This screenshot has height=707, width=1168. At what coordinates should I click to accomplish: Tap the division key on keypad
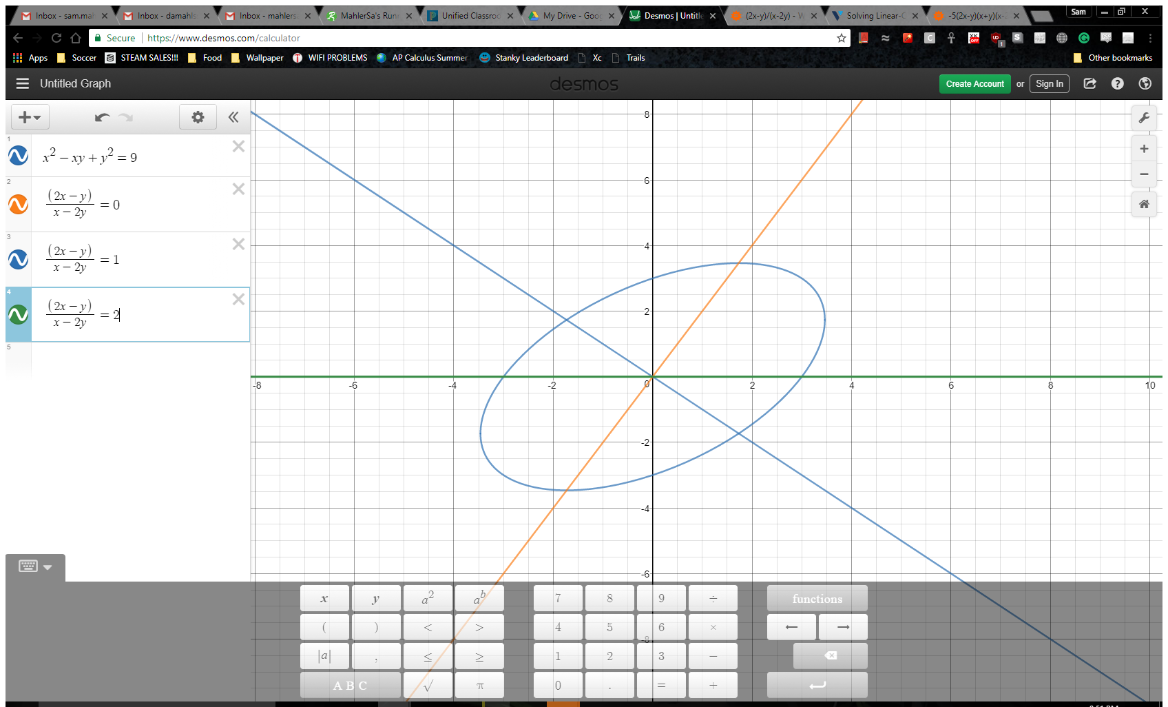pyautogui.click(x=713, y=598)
